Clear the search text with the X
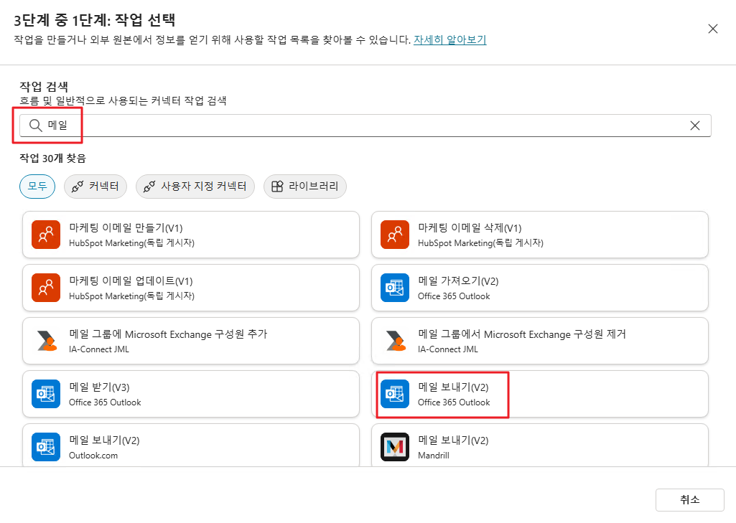736x523 pixels. pos(694,126)
